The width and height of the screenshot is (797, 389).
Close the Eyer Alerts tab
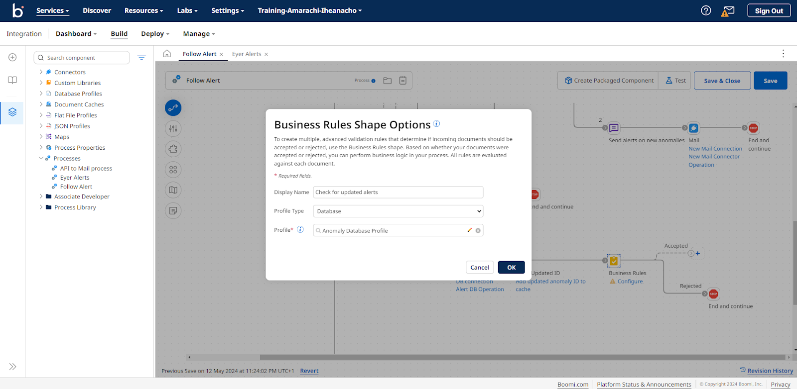(266, 54)
